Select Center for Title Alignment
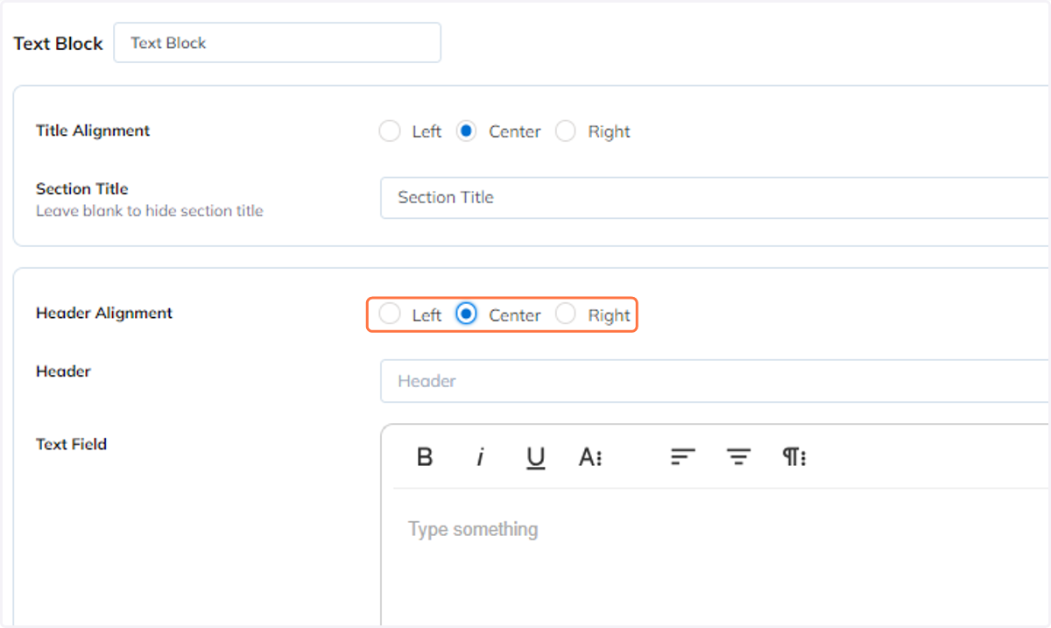1051x628 pixels. pyautogui.click(x=467, y=131)
